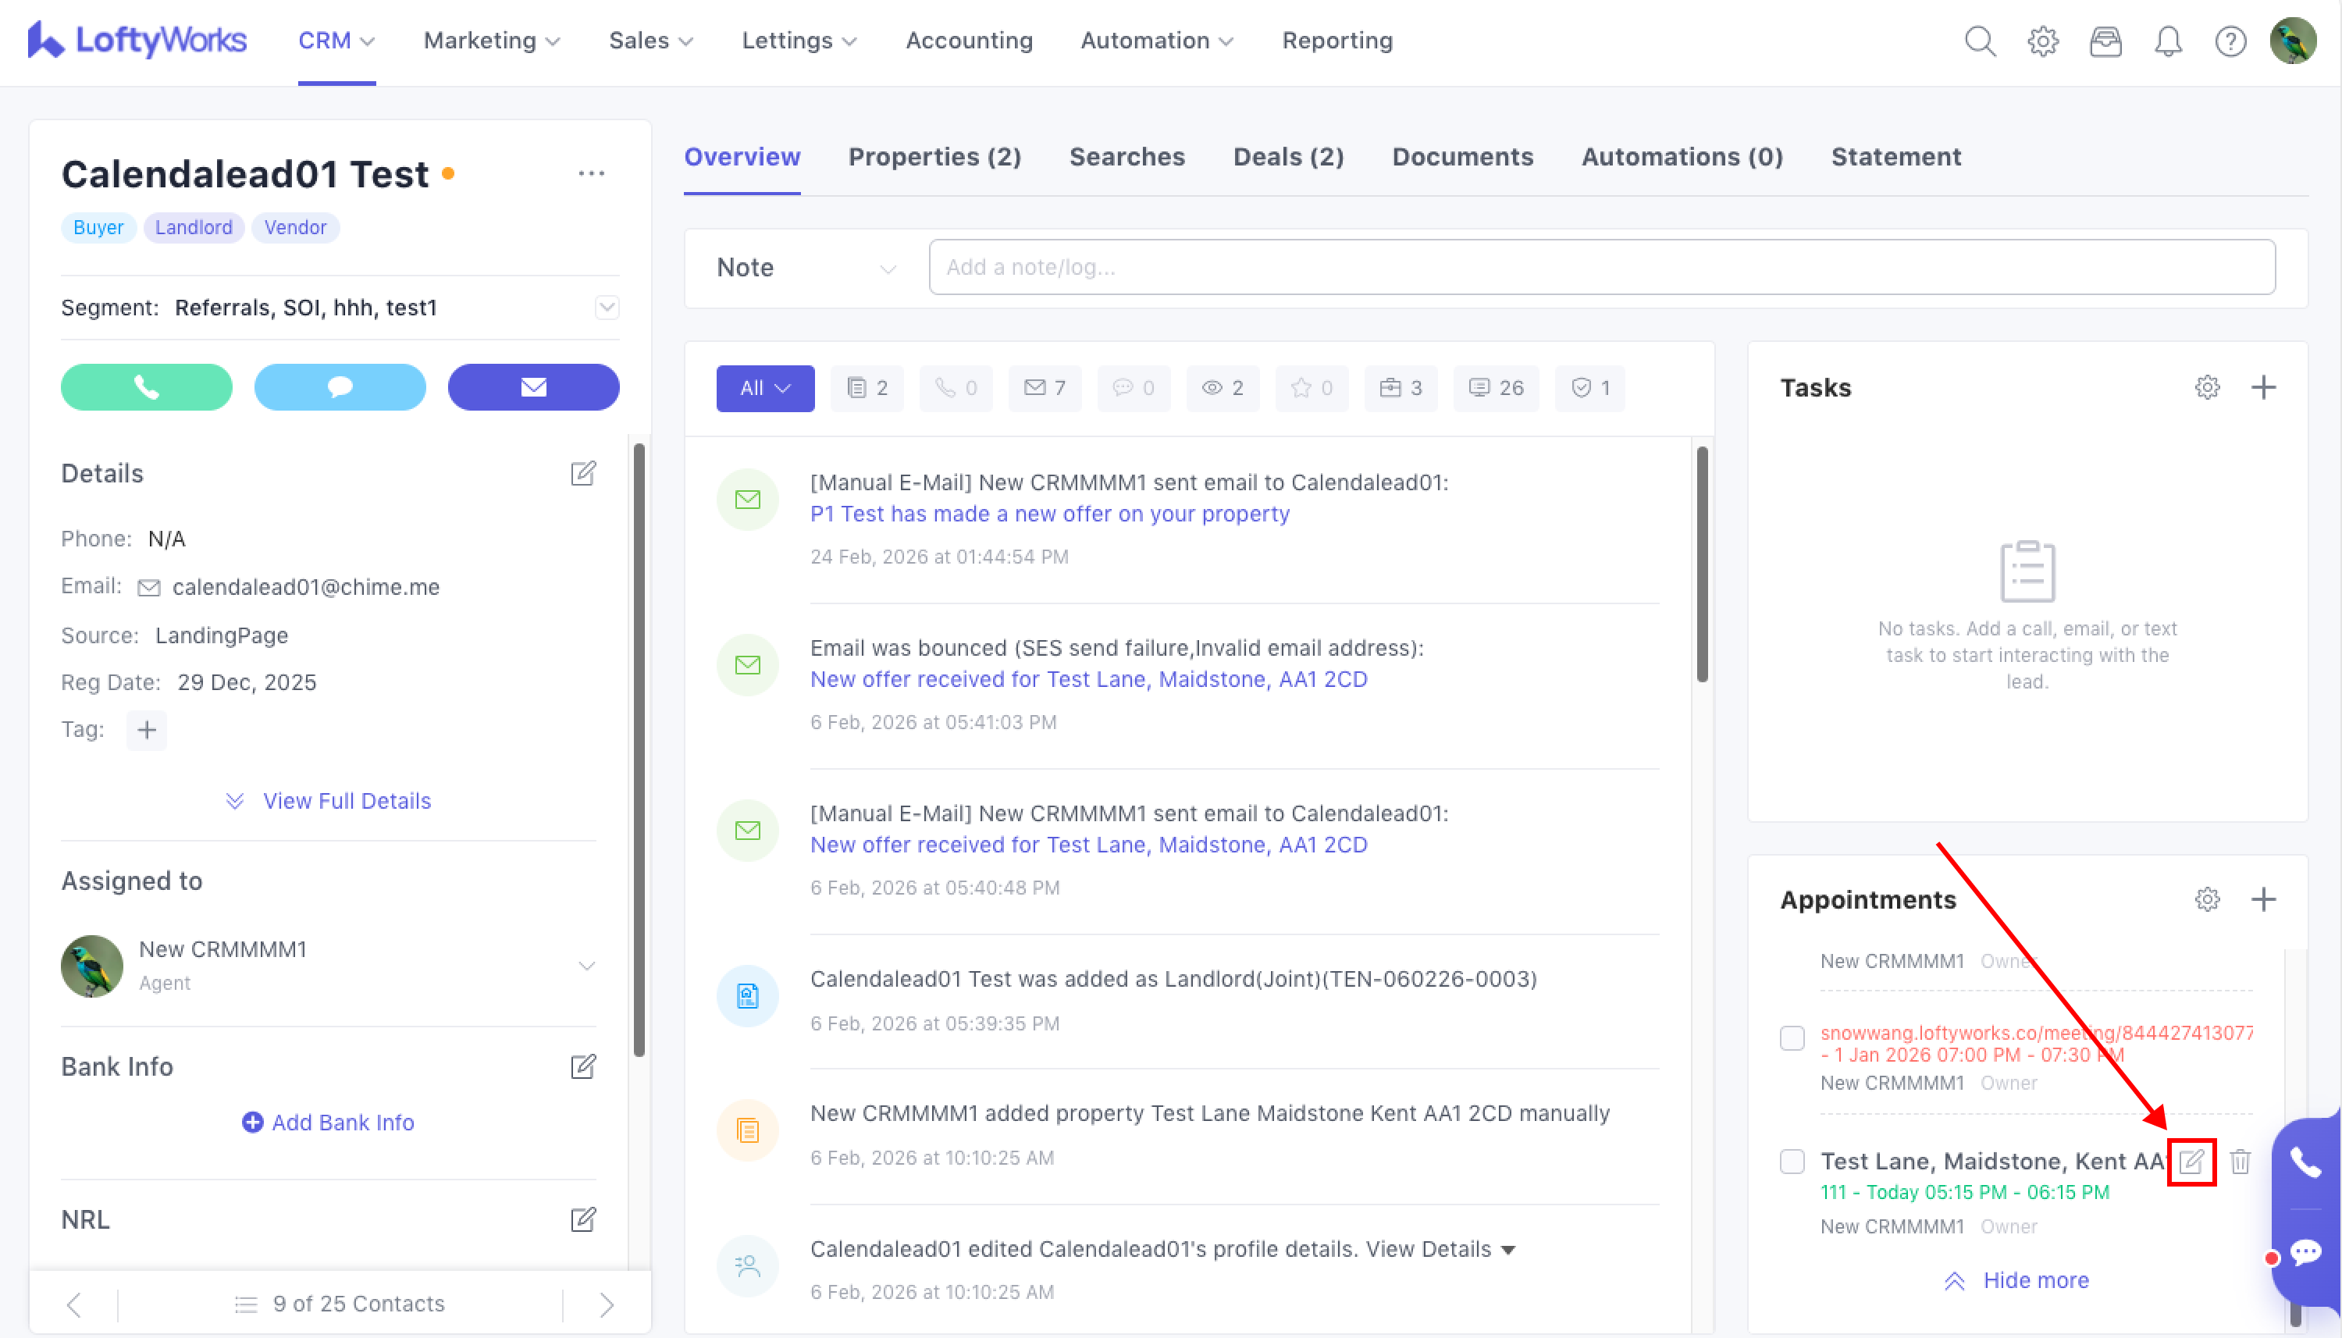The width and height of the screenshot is (2342, 1338).
Task: Click the purple email envelope button
Action: [x=533, y=387]
